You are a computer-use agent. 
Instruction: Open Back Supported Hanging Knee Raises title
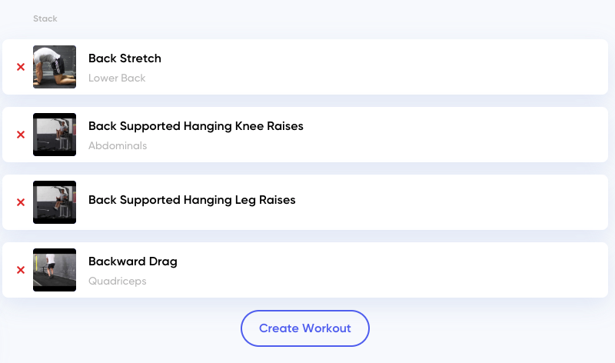point(196,126)
